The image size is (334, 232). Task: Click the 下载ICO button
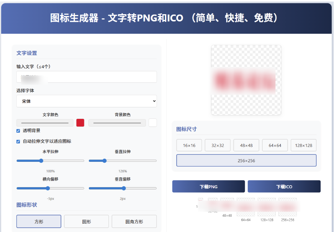(x=284, y=186)
